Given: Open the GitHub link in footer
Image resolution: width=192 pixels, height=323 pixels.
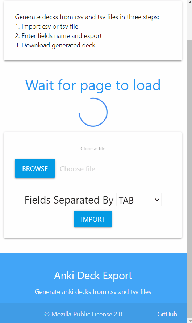Looking at the screenshot, I should 167,314.
